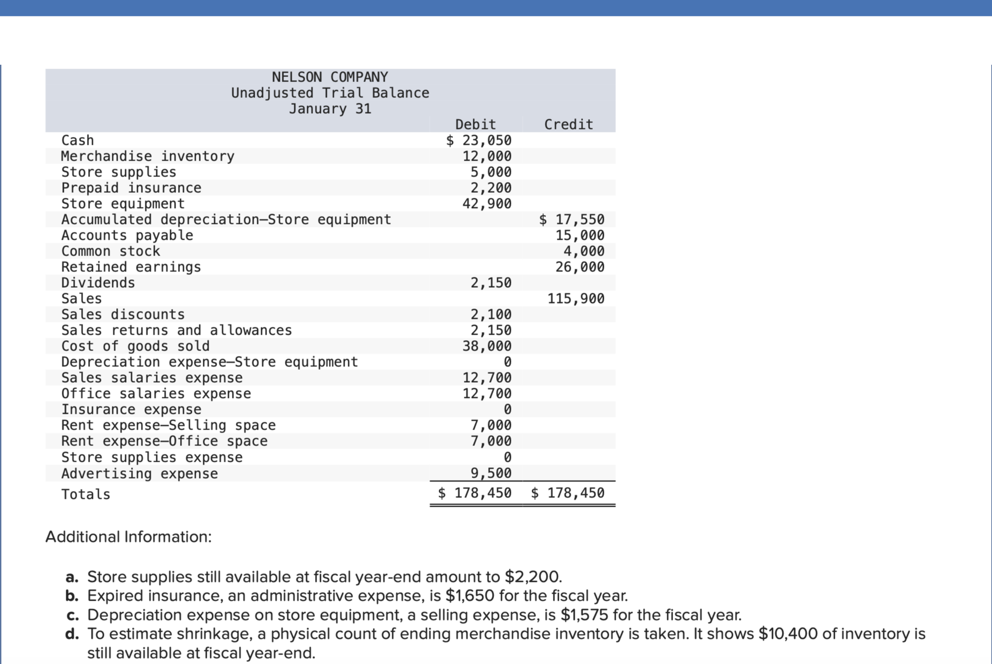Select the Merchandise inventory row label

147,156
